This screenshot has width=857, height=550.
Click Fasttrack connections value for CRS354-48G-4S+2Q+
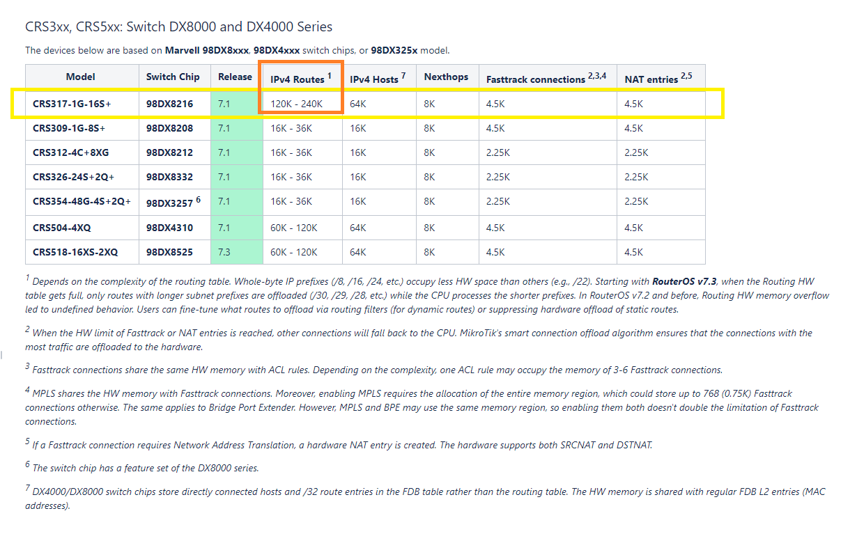click(x=498, y=201)
